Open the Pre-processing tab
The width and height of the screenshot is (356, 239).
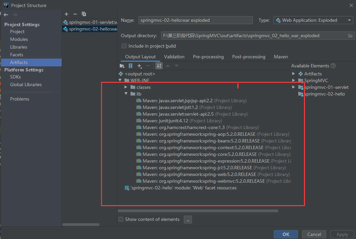point(208,57)
